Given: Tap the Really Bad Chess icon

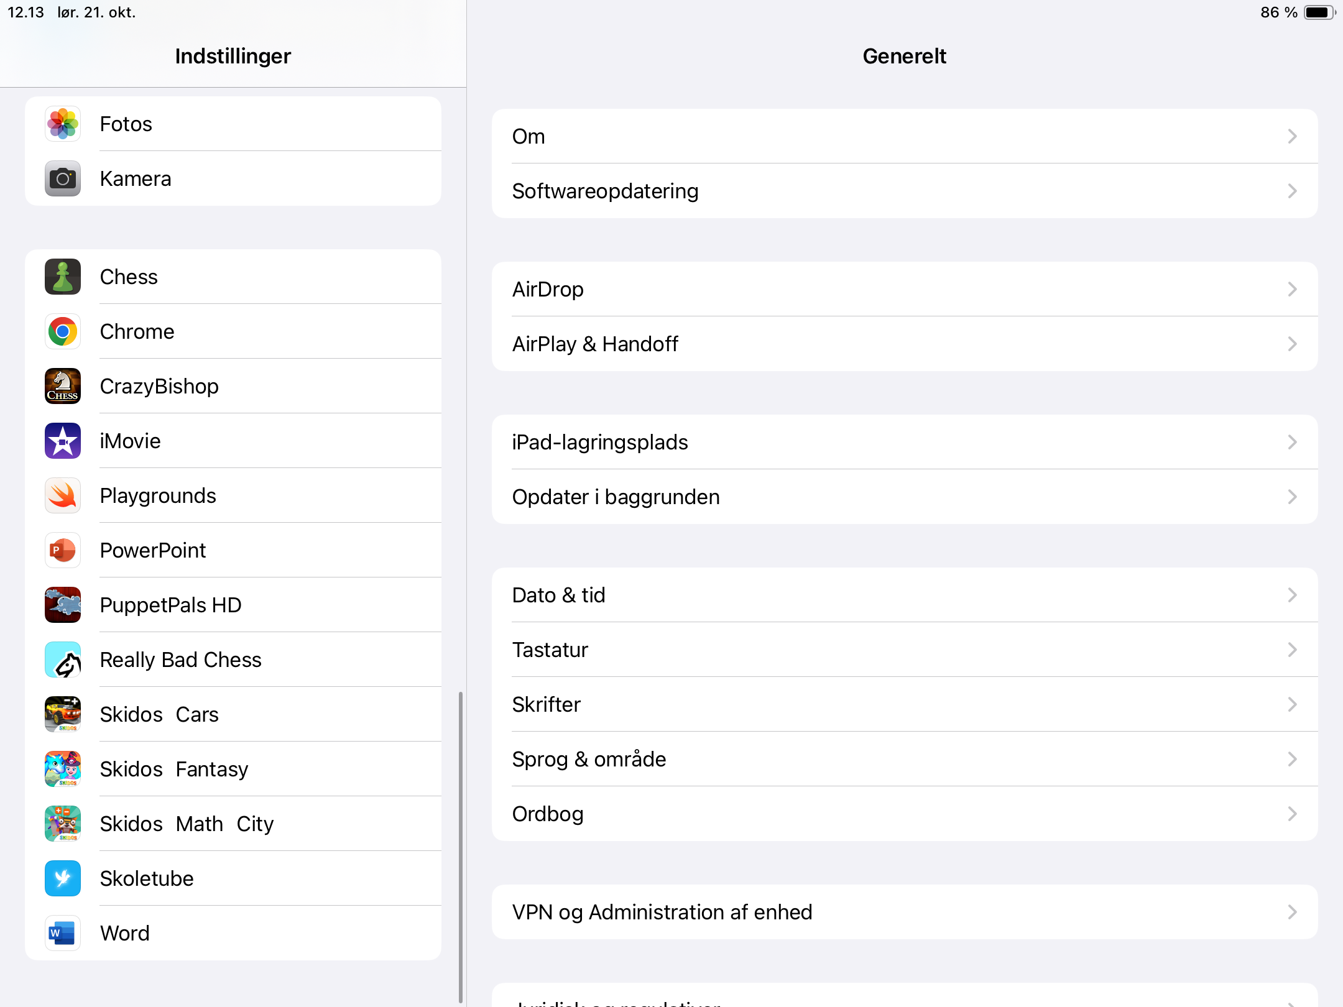Looking at the screenshot, I should [x=63, y=660].
